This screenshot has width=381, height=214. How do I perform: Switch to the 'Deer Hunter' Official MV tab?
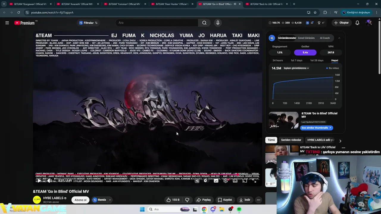172,4
